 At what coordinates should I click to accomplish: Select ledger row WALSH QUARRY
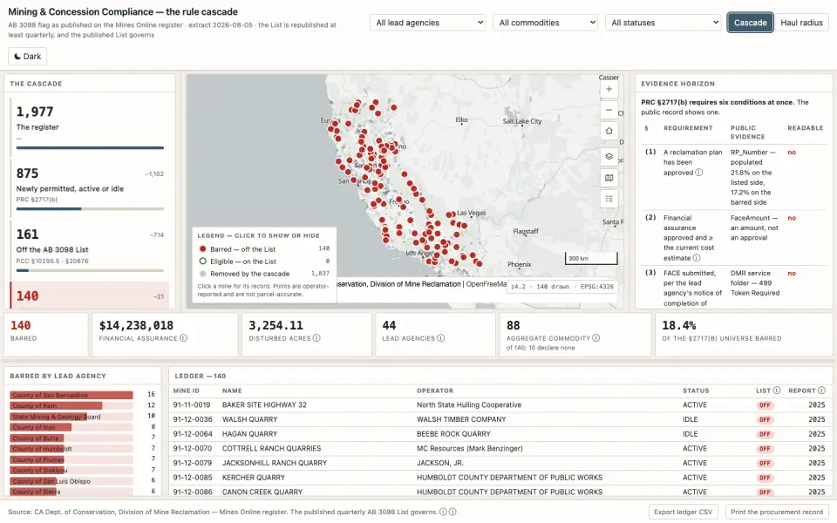[x=500, y=419]
